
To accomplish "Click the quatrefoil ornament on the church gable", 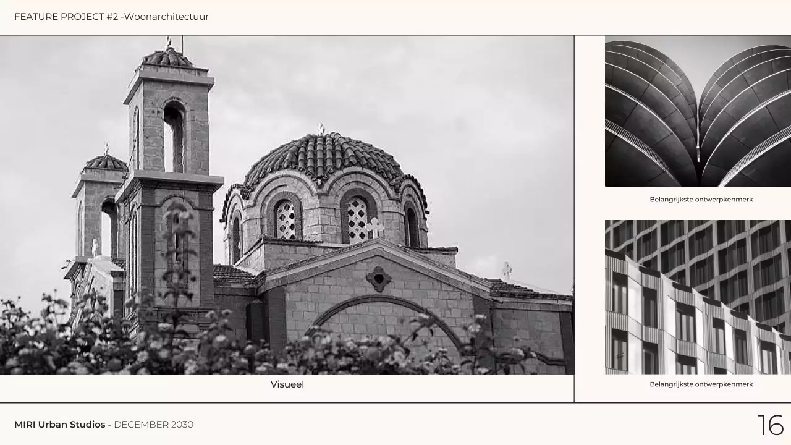I will (379, 279).
